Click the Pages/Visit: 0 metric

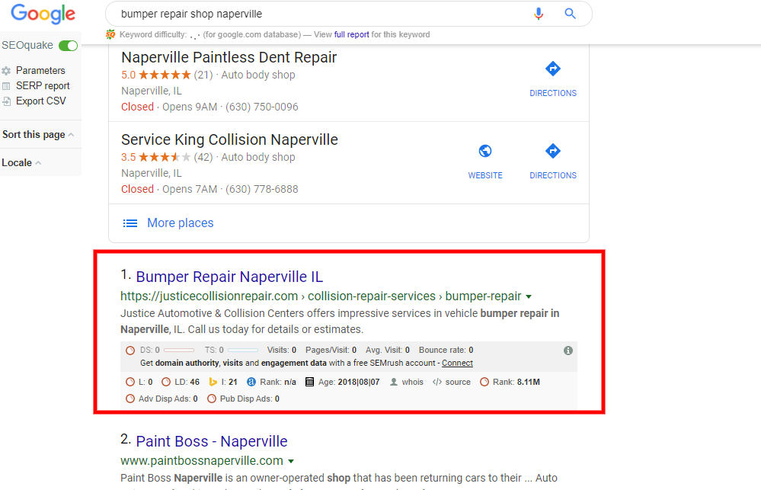(331, 350)
